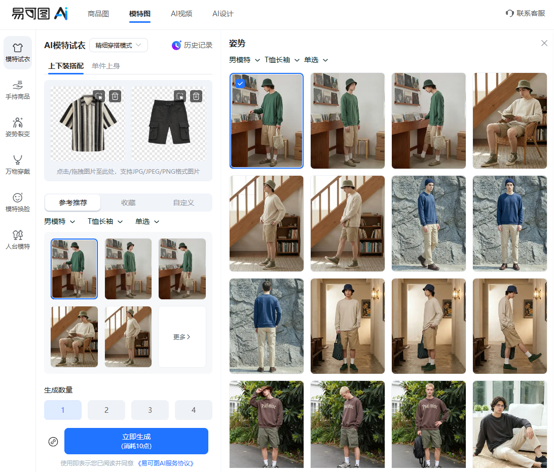Select the 自定义 tab
Screen dimensions: 554x472
pyautogui.click(x=183, y=203)
